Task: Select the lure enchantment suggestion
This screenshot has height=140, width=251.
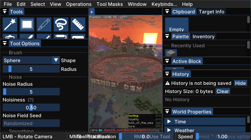Action: tap(145, 126)
